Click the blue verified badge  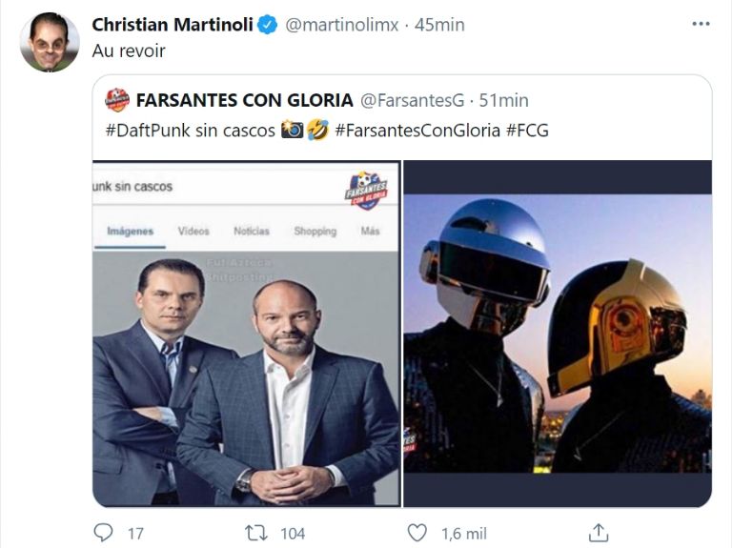click(x=269, y=25)
